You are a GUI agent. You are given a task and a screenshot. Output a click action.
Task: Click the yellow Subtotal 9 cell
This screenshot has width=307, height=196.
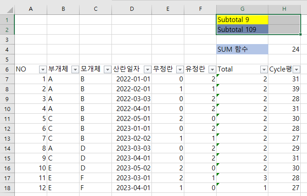pyautogui.click(x=242, y=20)
